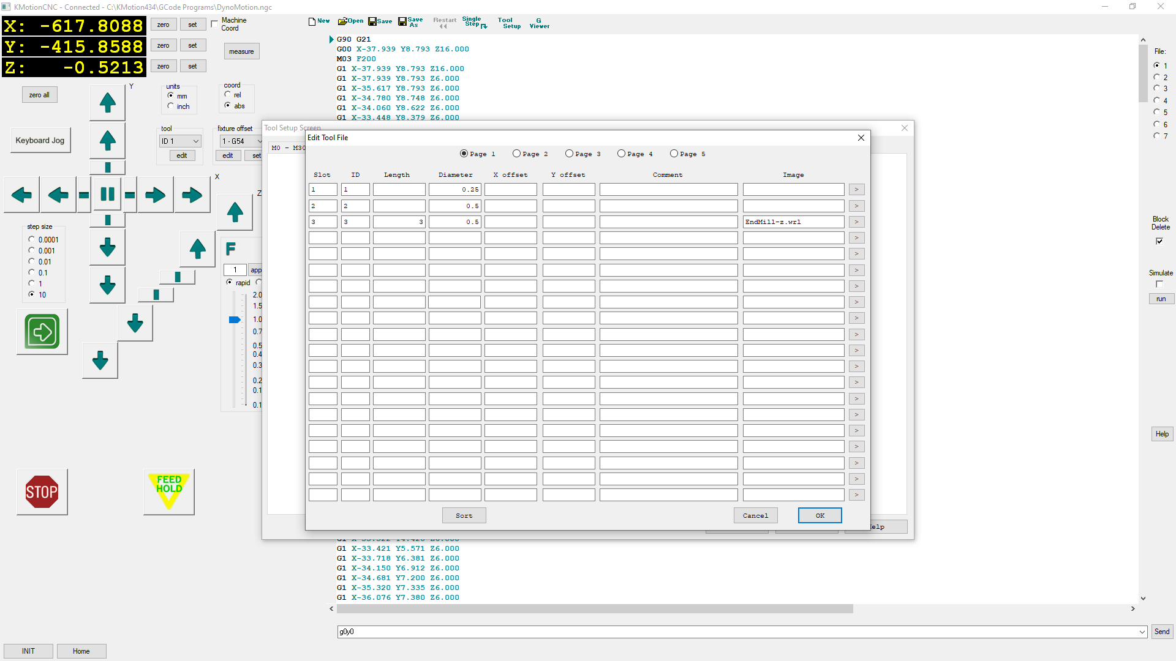The height and width of the screenshot is (661, 1176).
Task: Toggle the Simulate checkbox
Action: coord(1159,284)
